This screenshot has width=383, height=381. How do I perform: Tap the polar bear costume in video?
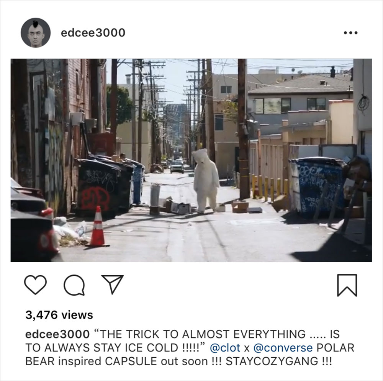click(206, 181)
